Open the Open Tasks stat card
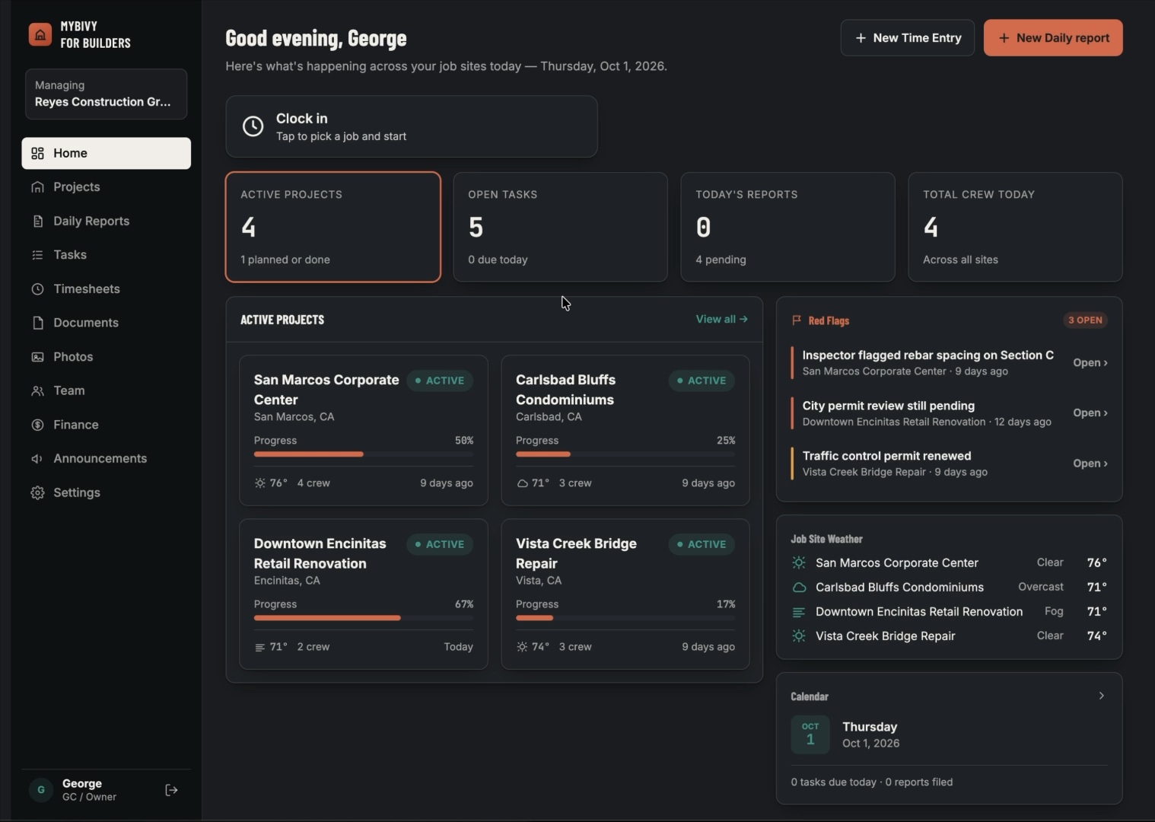 [x=561, y=227]
